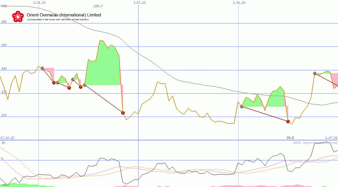Viewport: 338px width, 187px height.
Task: Select the 1.01.24 date label at top
Action: coord(239,3)
